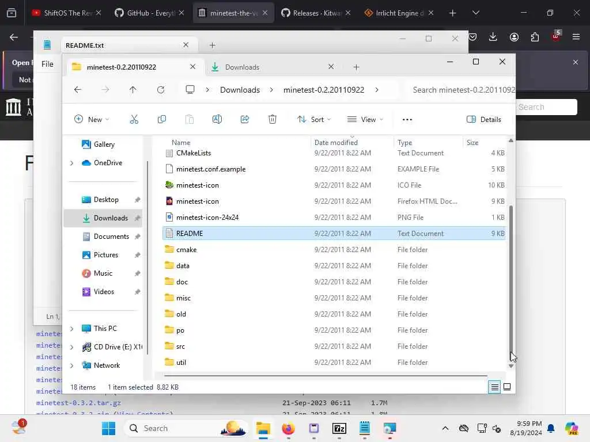Select the src folder
590x442 pixels.
point(334,346)
